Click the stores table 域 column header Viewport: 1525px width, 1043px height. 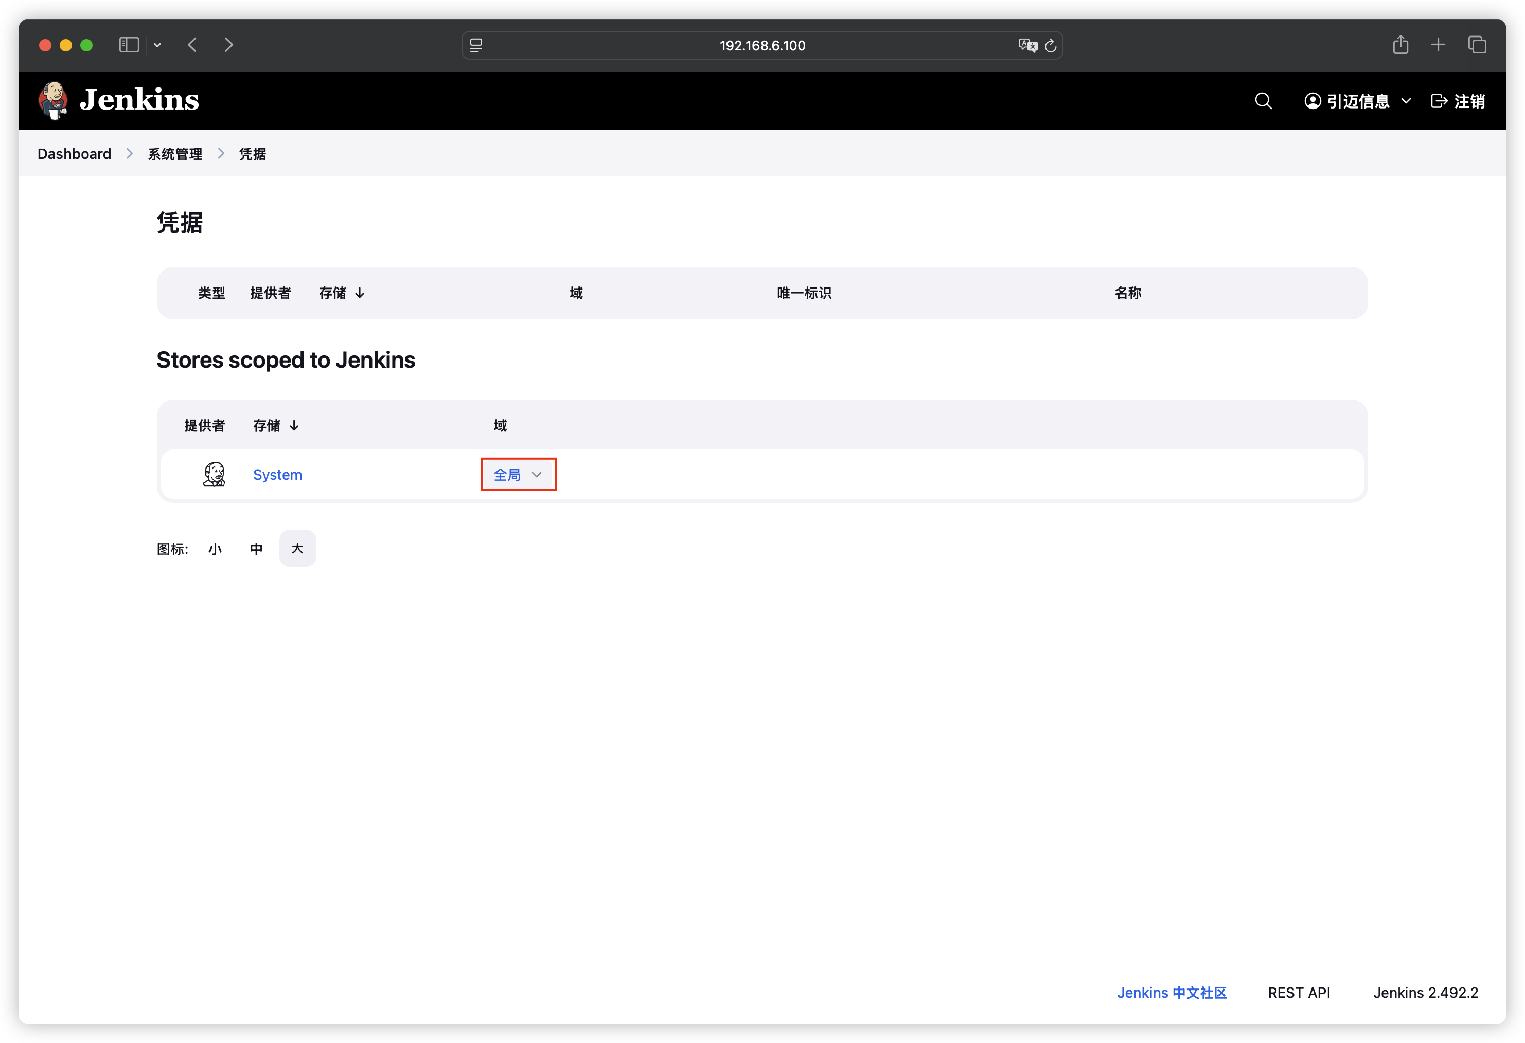click(500, 426)
